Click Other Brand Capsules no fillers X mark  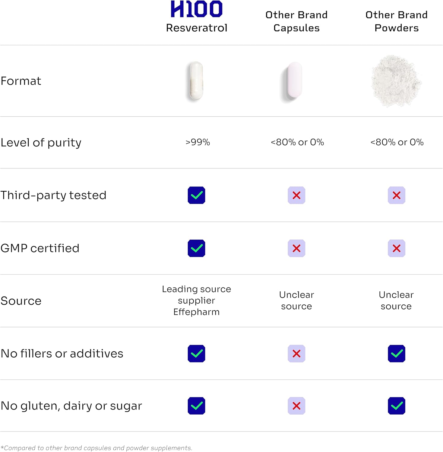pyautogui.click(x=296, y=353)
